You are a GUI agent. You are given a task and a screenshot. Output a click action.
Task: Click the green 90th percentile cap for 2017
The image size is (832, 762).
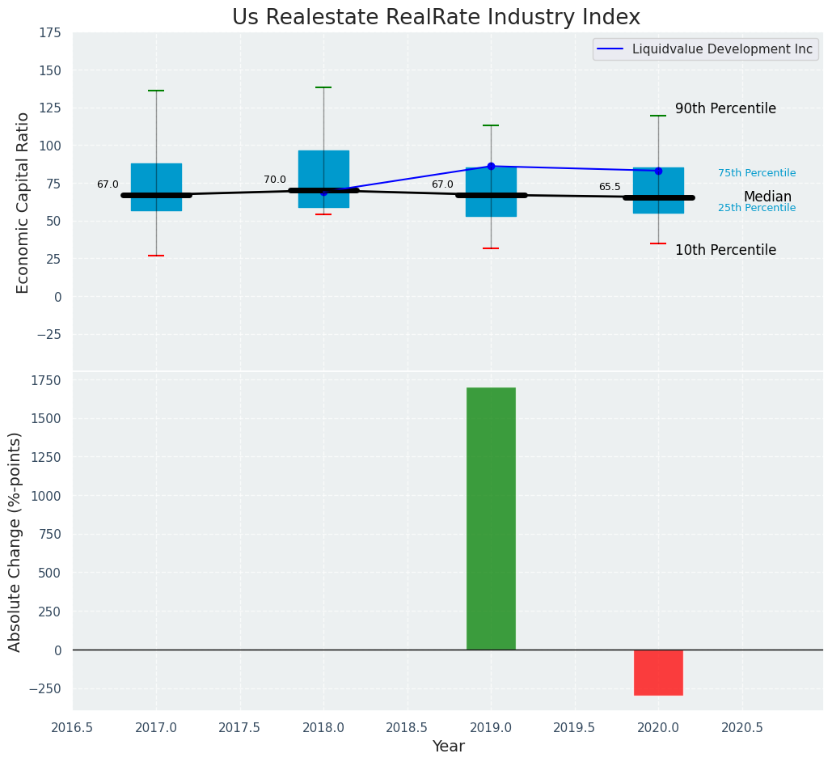[156, 91]
